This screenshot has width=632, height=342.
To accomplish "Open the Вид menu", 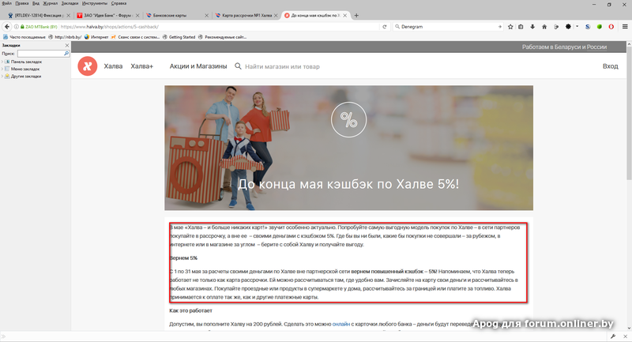I will [36, 3].
